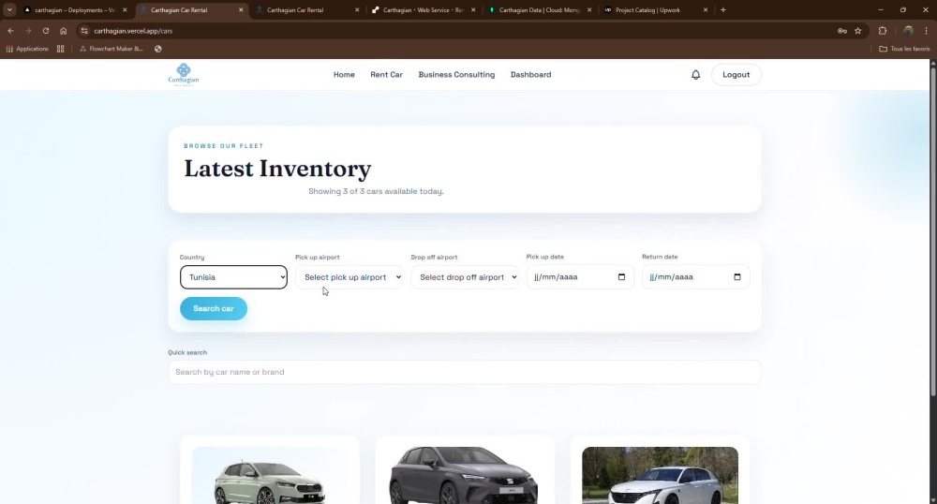Click the tab groups grid icon in bookmarks bar
Image resolution: width=937 pixels, height=504 pixels.
pos(60,49)
